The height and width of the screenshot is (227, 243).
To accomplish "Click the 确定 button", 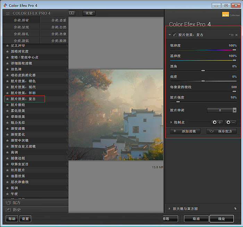I will point(221,219).
